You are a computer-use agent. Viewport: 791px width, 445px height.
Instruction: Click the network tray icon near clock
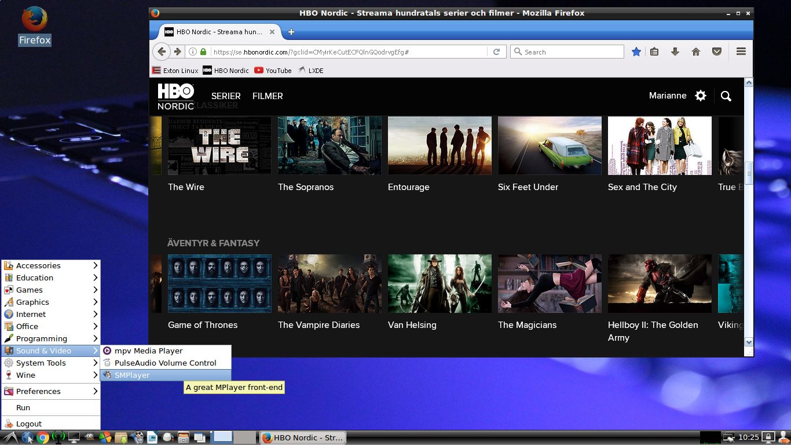728,437
